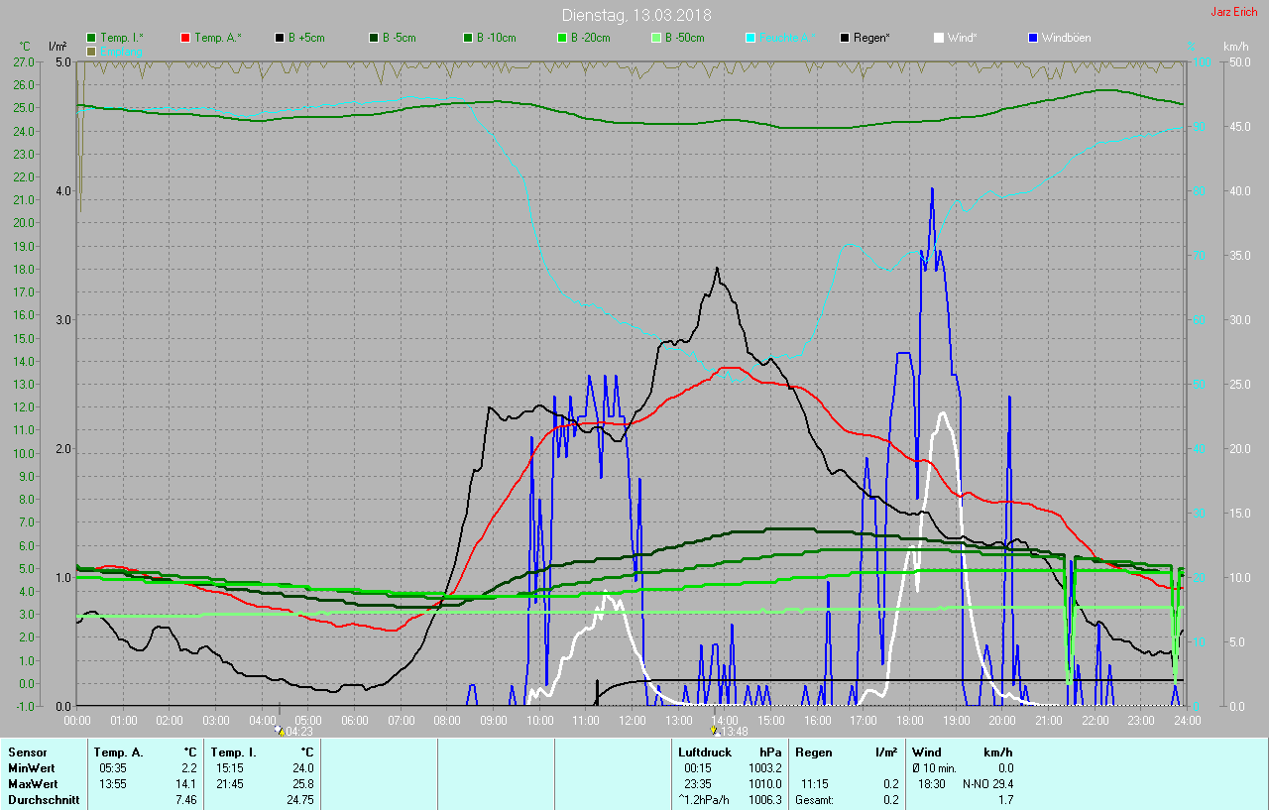Screen dimensions: 1269x810
Task: Click the km/h axis unit label
Action: click(1235, 47)
